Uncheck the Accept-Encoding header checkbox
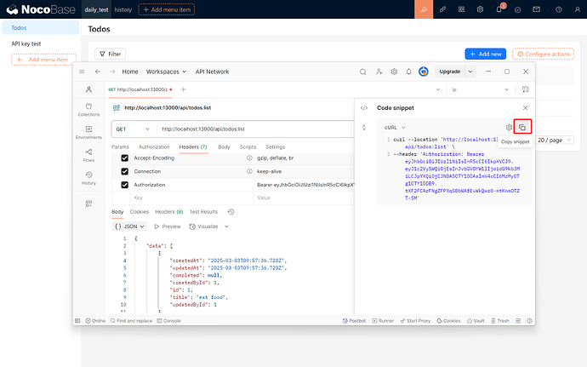The image size is (587, 367). click(125, 158)
